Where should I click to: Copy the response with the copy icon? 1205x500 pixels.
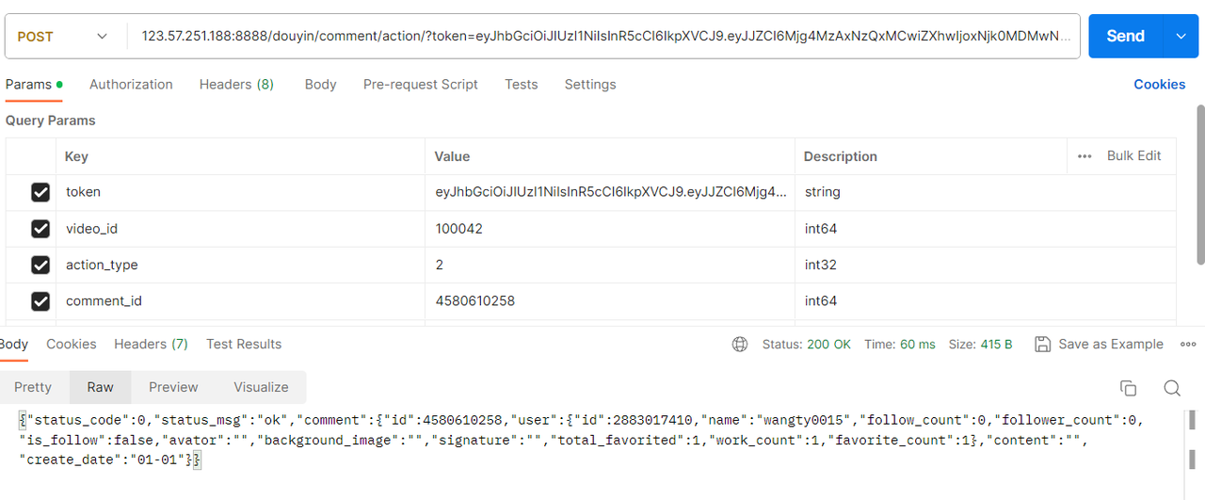1128,388
